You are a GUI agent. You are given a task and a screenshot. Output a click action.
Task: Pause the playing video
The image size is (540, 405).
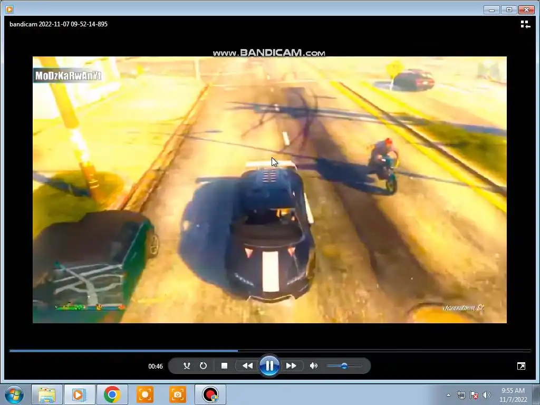point(269,366)
